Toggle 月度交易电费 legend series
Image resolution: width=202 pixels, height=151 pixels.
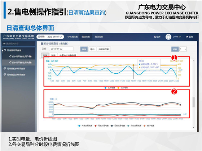pyautogui.click(x=101, y=126)
